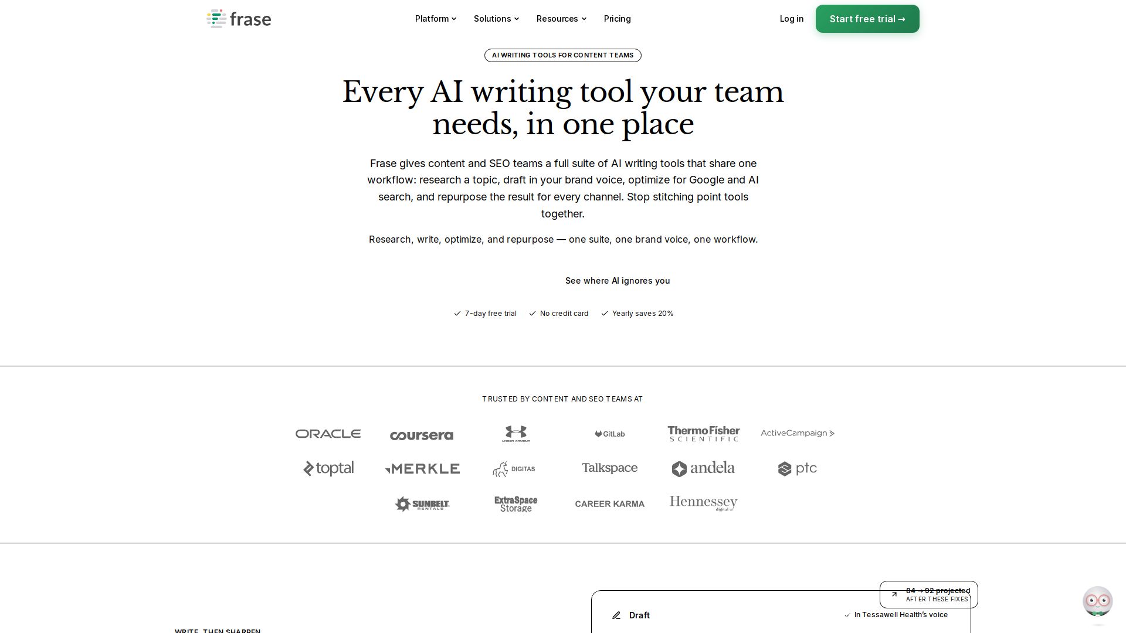
Task: Click the No credit card checkmark item
Action: [558, 314]
